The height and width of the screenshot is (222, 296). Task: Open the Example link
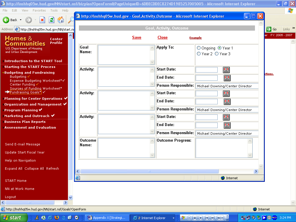[x=195, y=38]
